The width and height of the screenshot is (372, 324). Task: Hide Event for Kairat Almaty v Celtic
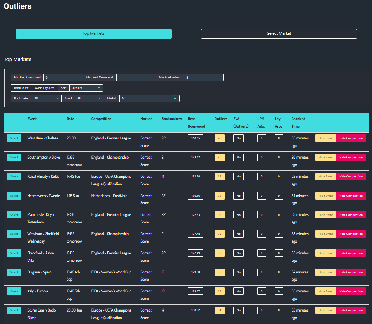click(x=326, y=176)
